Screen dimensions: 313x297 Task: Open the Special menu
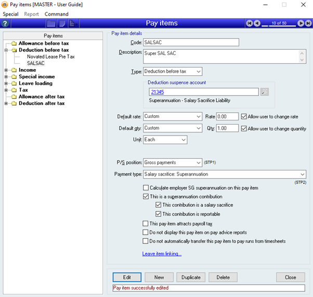tap(10, 14)
